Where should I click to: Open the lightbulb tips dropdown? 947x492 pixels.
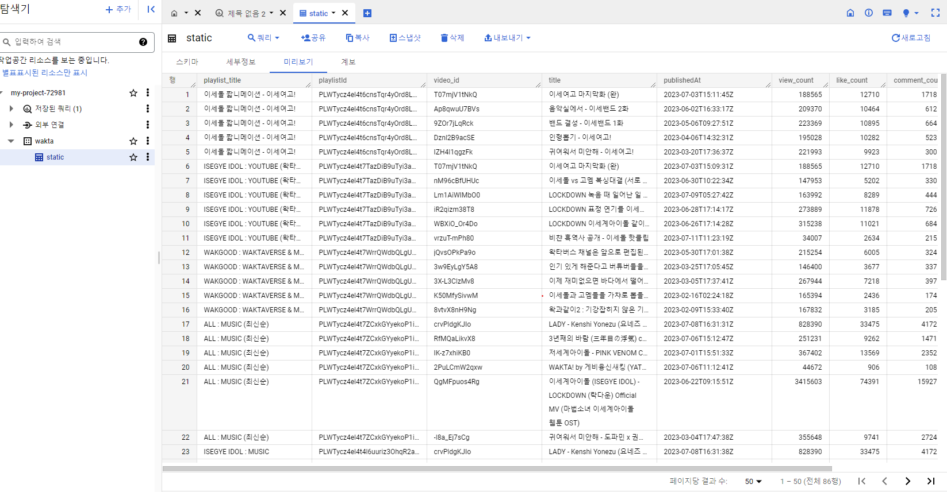click(x=910, y=13)
